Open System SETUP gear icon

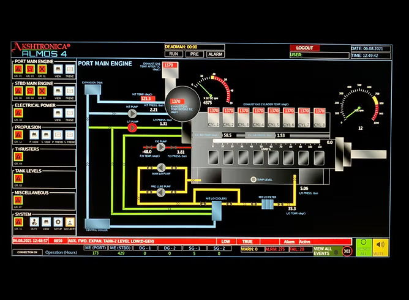tap(58, 222)
